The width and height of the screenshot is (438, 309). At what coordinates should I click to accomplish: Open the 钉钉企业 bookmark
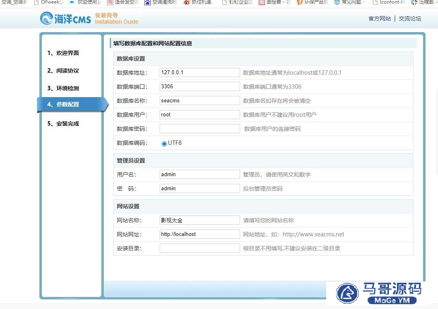pyautogui.click(x=237, y=2)
